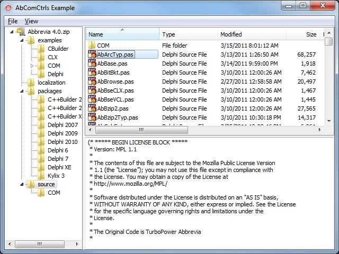The image size is (339, 254).
Task: Click the Delphi 2009 folder icon
Action: 41,133
